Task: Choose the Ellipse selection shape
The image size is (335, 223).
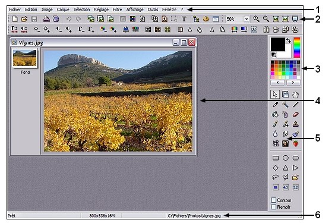Action: (286, 158)
